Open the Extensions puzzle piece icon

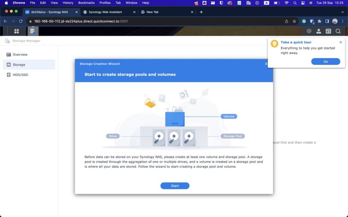(x=319, y=21)
